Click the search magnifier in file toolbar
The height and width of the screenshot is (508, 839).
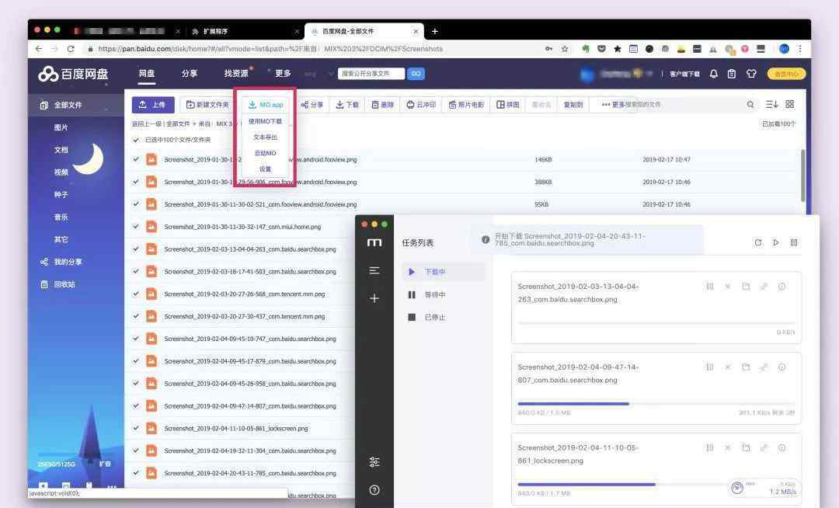click(750, 104)
